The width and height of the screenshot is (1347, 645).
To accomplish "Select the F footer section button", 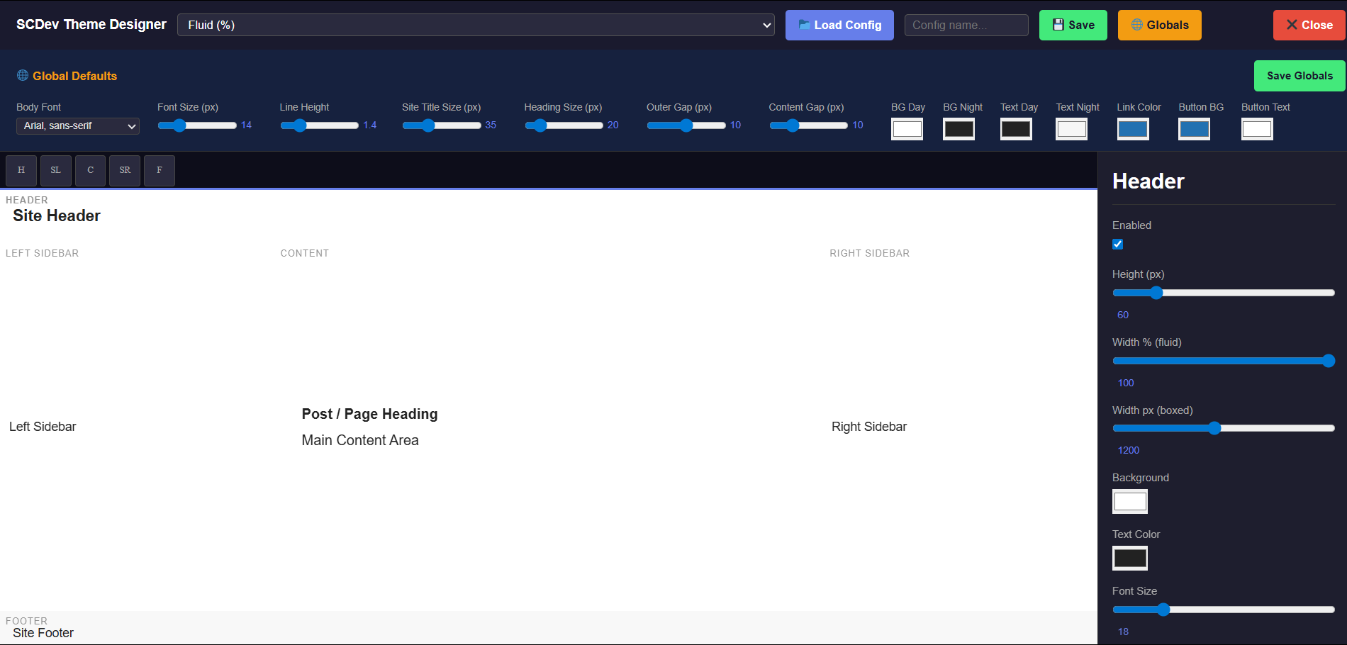I will tap(160, 171).
